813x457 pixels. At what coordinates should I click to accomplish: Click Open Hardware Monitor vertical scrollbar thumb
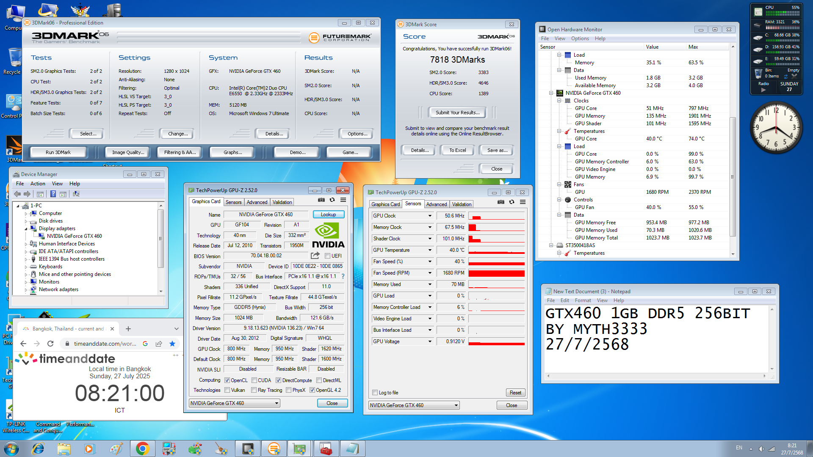(x=733, y=176)
